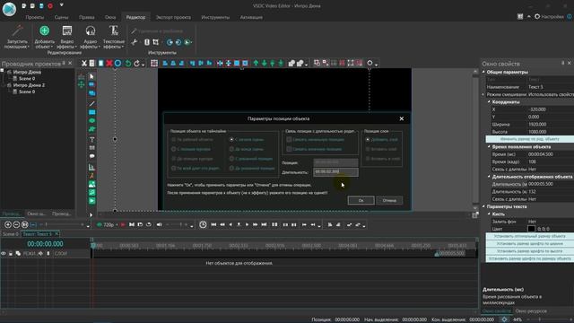The width and height of the screenshot is (574, 323).
Task: Open Text effects icon in ribbon
Action: 114,31
